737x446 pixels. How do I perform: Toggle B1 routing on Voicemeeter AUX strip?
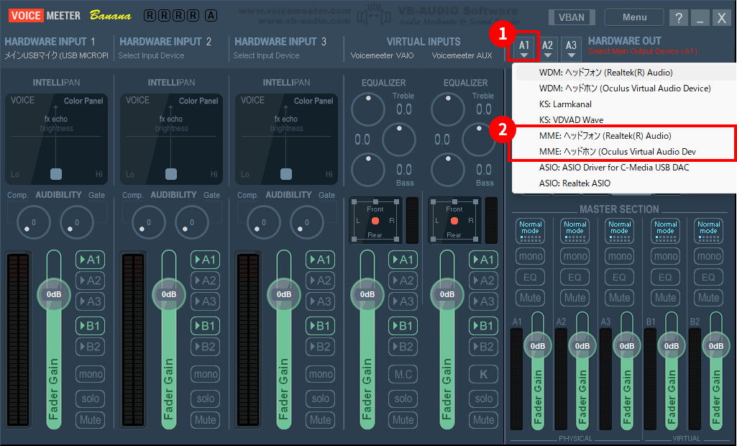coord(483,326)
